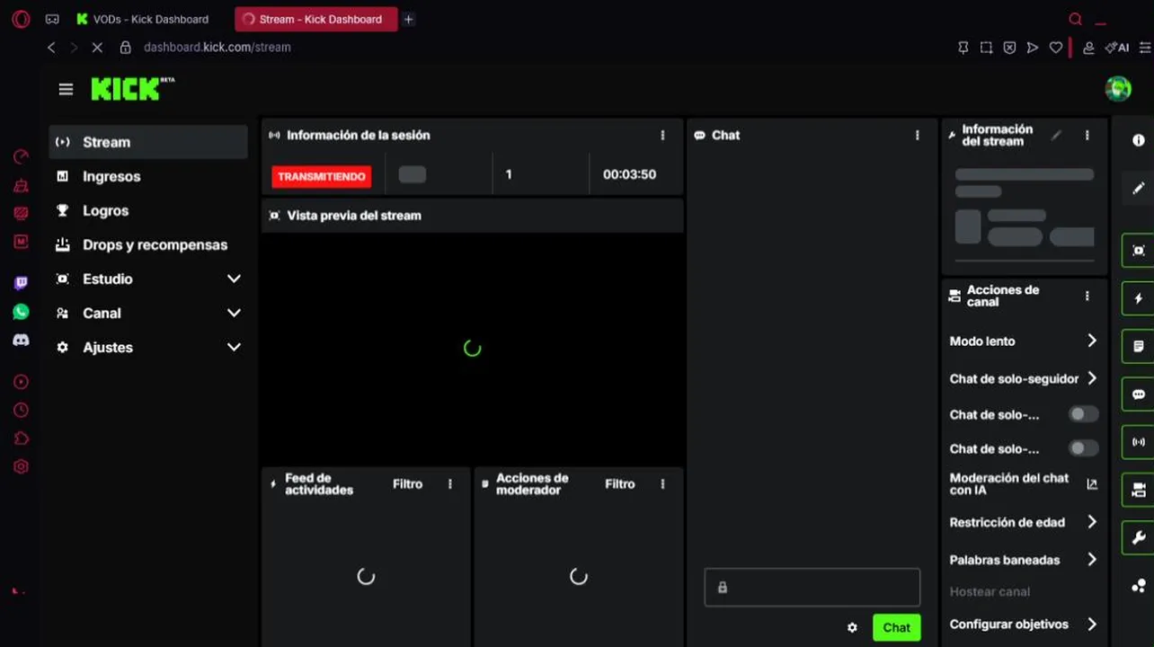
Task: Go to Ingresos in the sidebar
Action: click(x=148, y=176)
